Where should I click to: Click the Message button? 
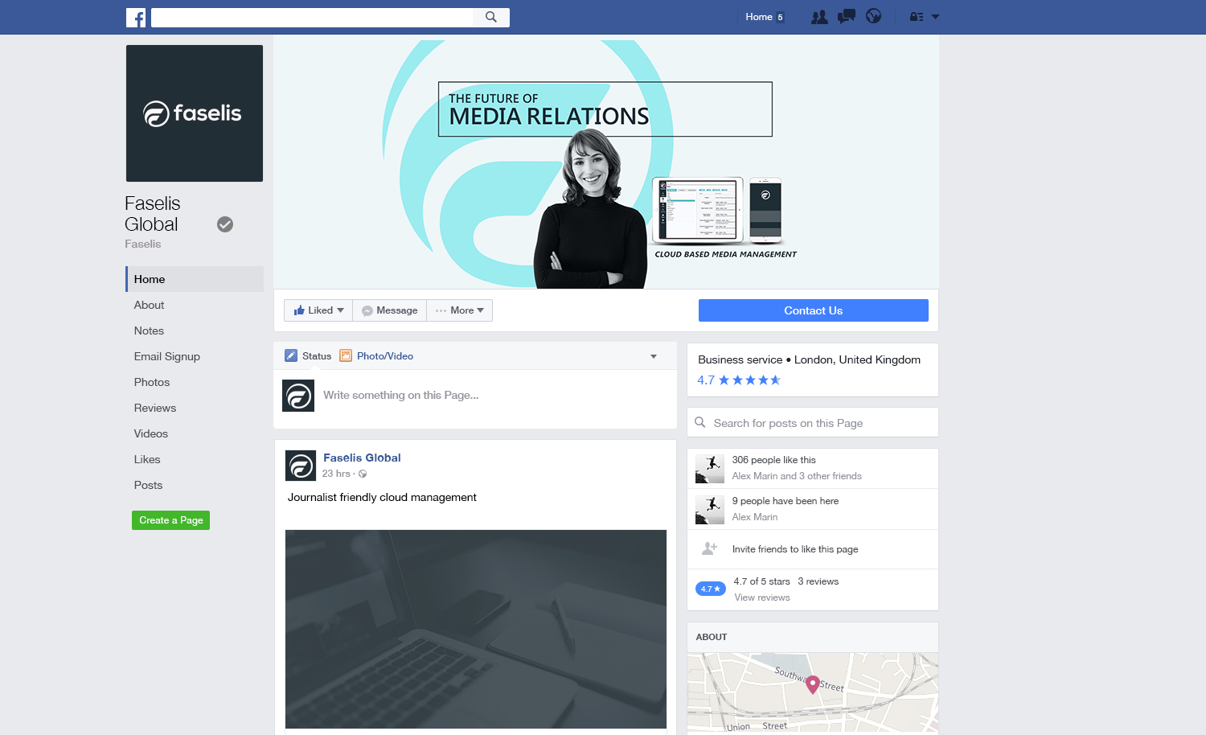pos(390,310)
